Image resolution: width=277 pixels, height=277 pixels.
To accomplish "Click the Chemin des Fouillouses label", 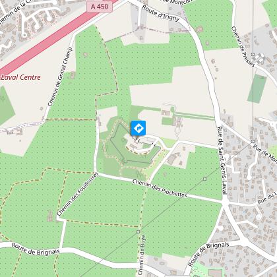I will click(x=78, y=194).
